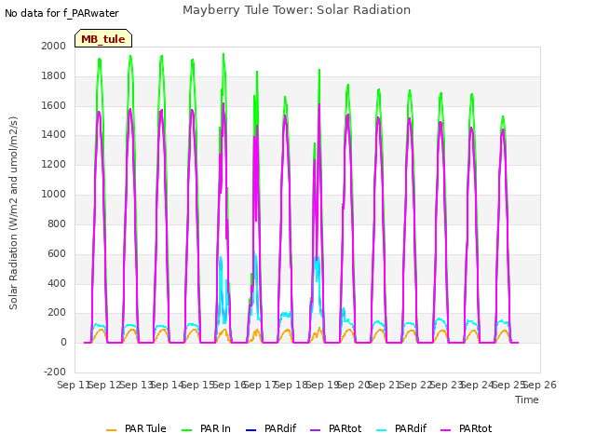Select the PAR Tule legend entry
596x447 pixels.
136,428
